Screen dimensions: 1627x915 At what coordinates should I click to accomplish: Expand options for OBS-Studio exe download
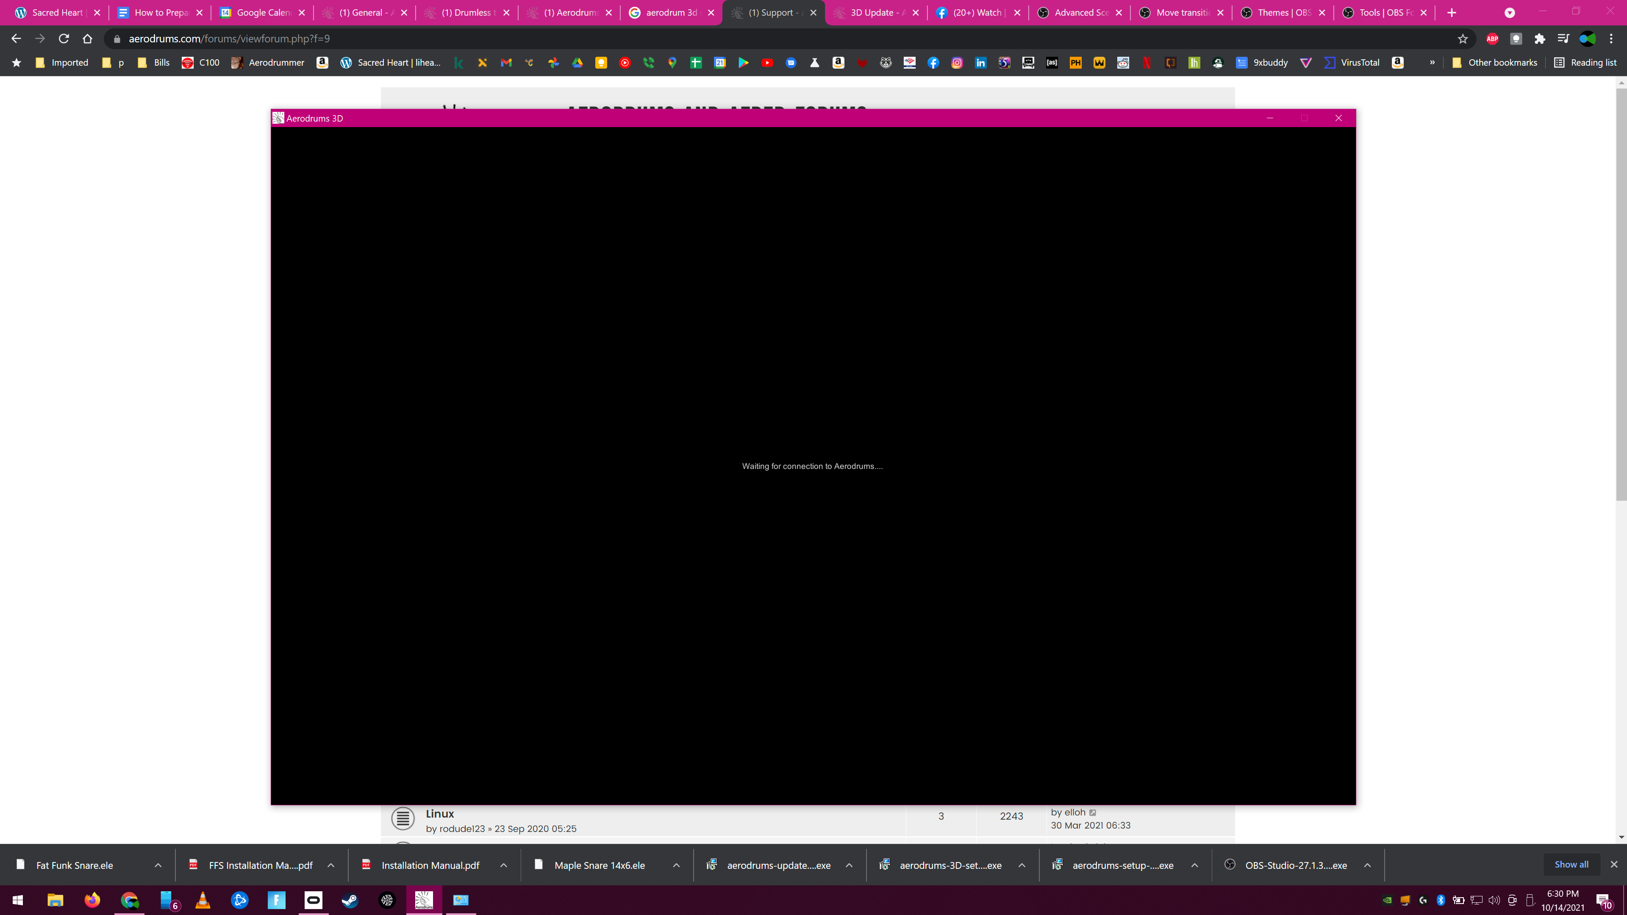point(1367,865)
